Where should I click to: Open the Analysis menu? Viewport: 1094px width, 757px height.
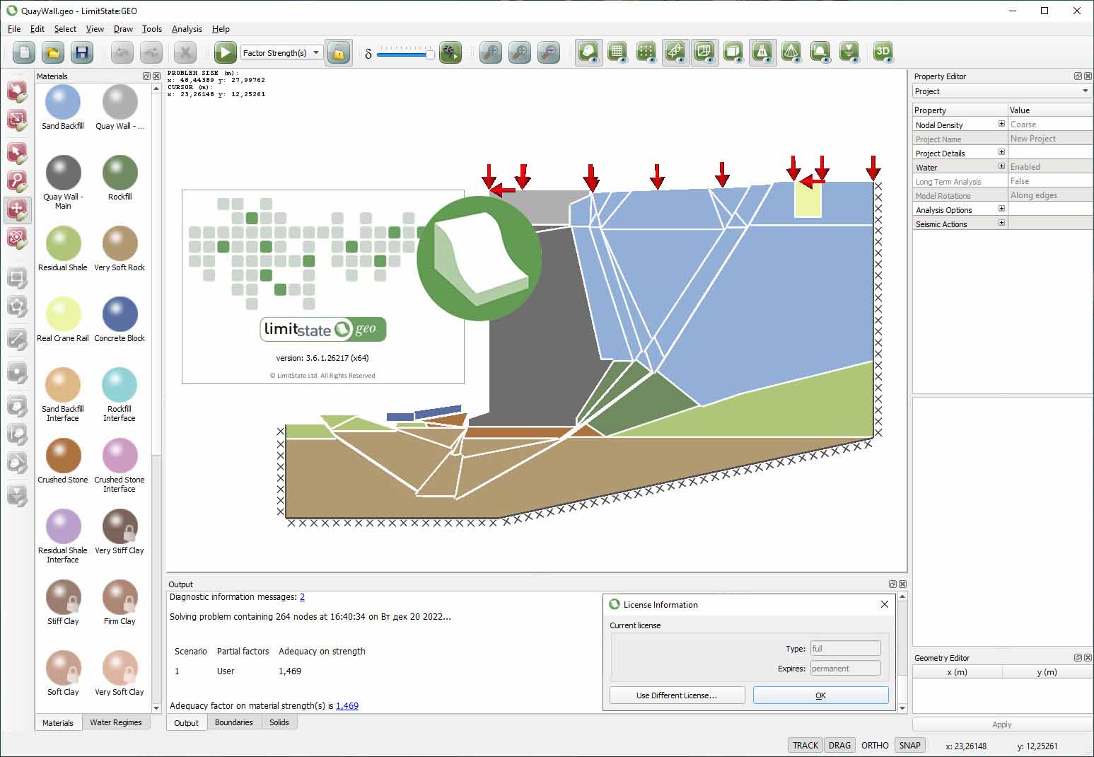187,29
